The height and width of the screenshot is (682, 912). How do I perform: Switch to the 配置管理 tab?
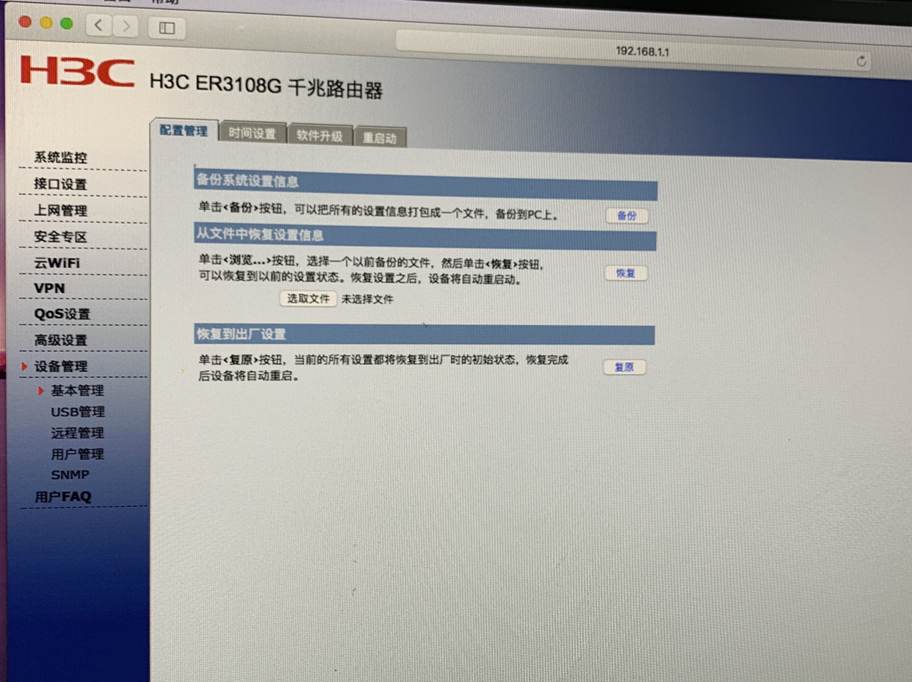(x=184, y=131)
